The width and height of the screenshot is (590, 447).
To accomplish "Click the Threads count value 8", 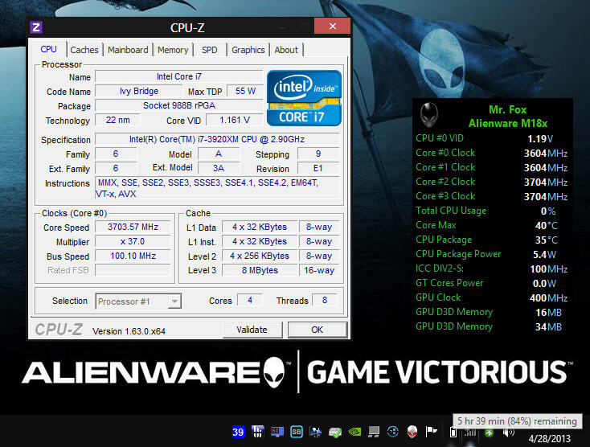I will (325, 300).
